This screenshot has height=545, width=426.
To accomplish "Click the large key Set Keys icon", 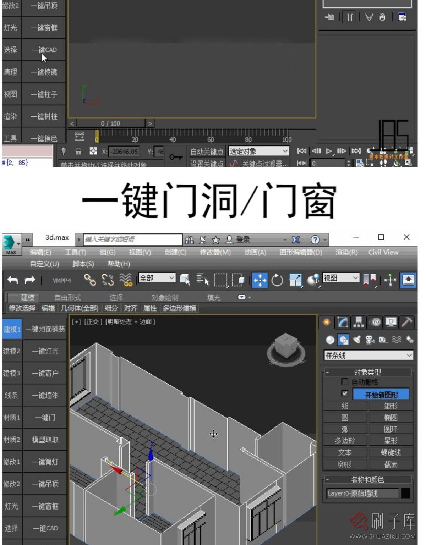I will pos(176,156).
